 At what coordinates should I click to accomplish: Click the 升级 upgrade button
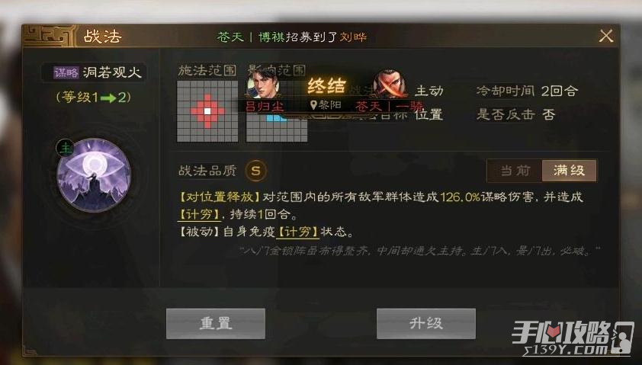(x=425, y=323)
